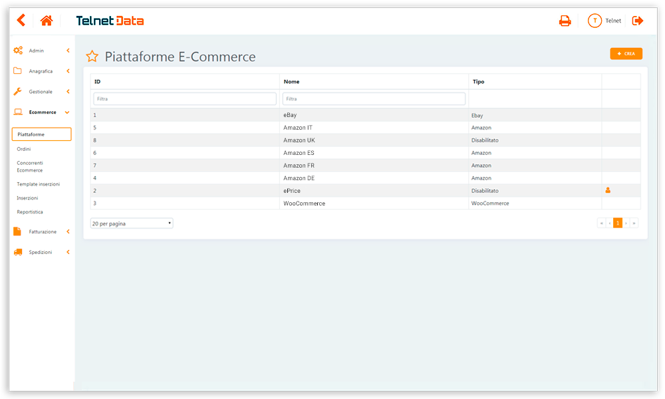Select page 1 in pagination
The height and width of the screenshot is (399, 665).
(618, 223)
